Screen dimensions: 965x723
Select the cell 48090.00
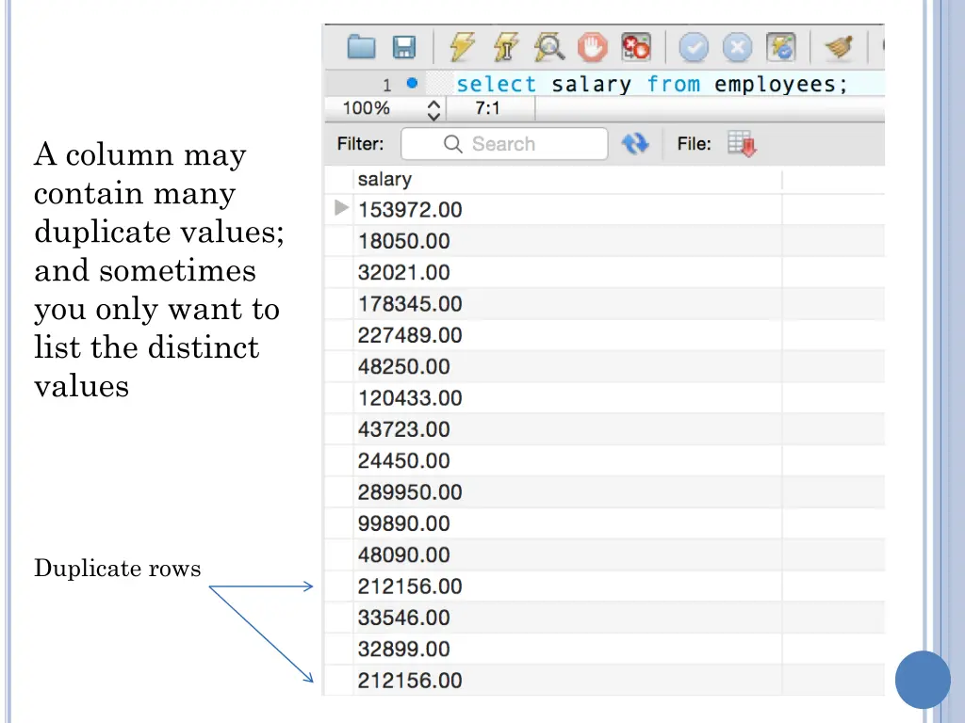(568, 554)
